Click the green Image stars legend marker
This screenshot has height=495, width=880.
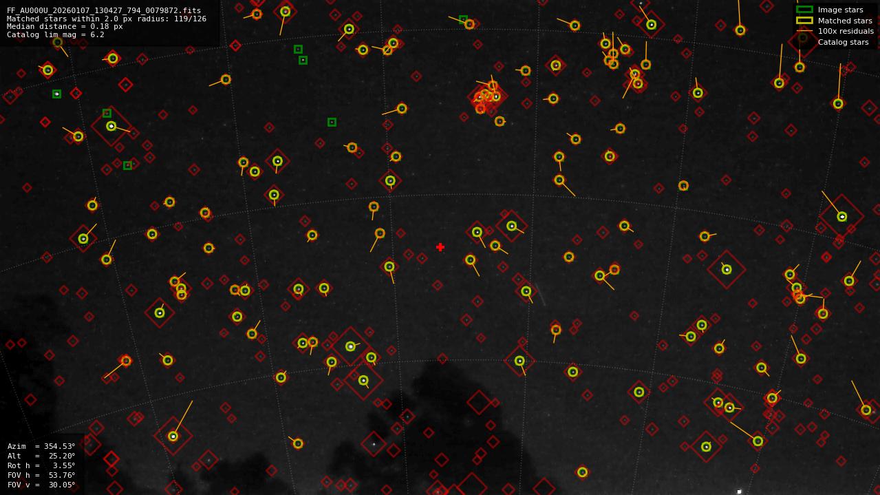click(x=805, y=10)
